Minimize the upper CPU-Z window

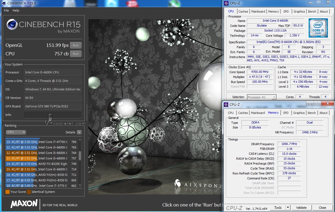(310, 2)
